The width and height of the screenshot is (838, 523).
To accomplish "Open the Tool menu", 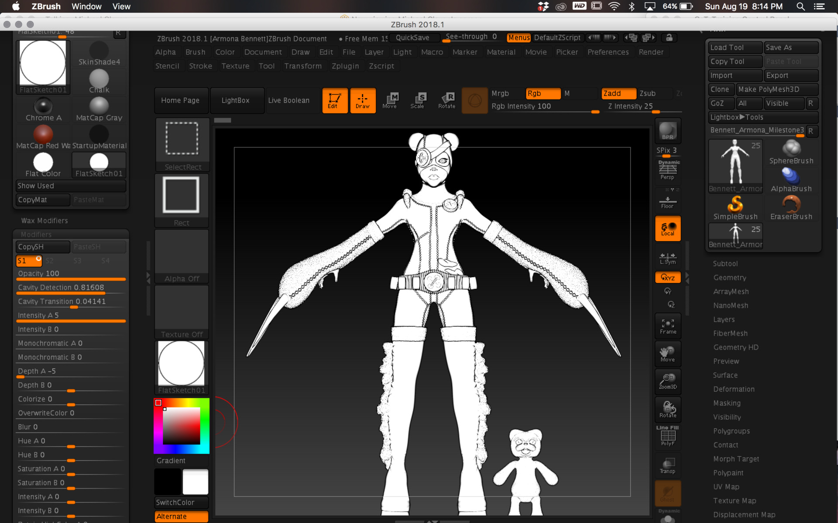I will tap(267, 66).
